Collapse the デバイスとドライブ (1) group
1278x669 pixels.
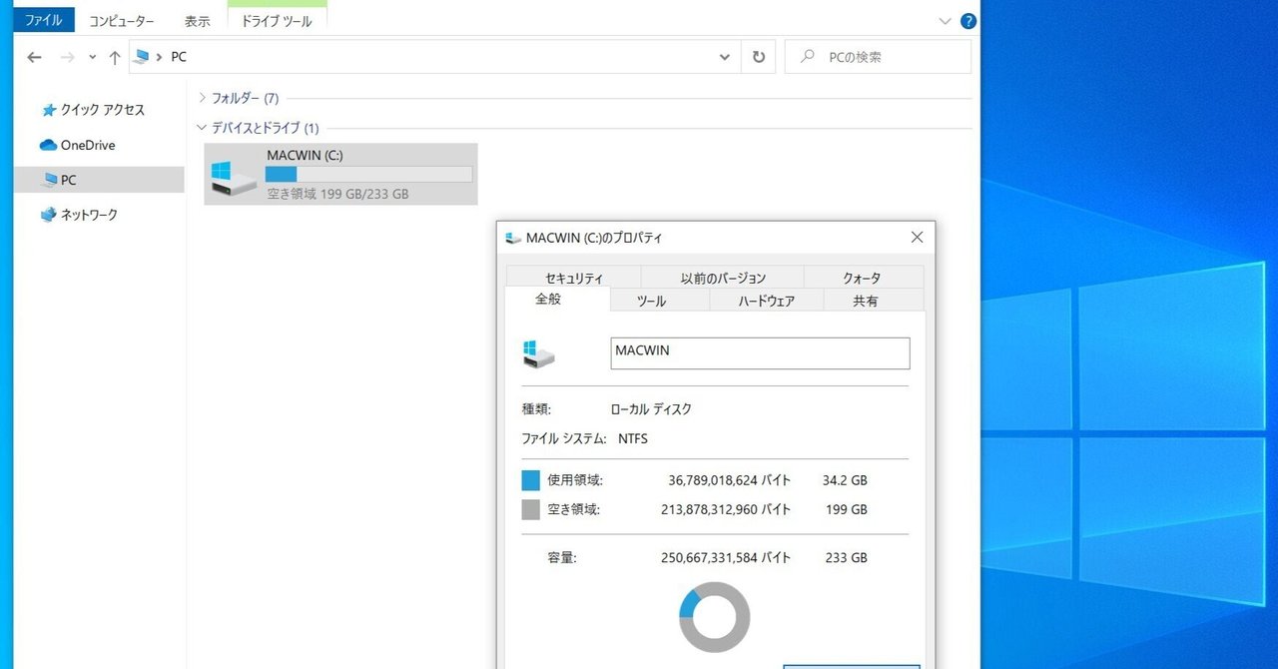tap(203, 128)
